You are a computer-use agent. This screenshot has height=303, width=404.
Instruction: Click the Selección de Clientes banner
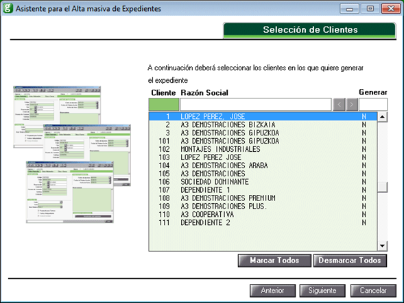309,30
